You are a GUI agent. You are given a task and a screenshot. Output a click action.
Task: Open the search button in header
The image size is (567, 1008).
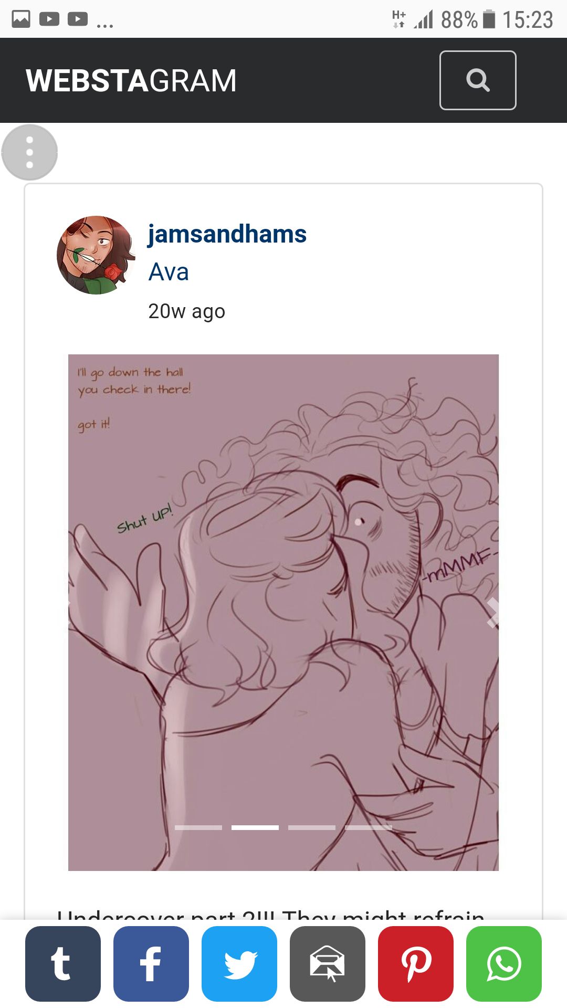pyautogui.click(x=478, y=80)
